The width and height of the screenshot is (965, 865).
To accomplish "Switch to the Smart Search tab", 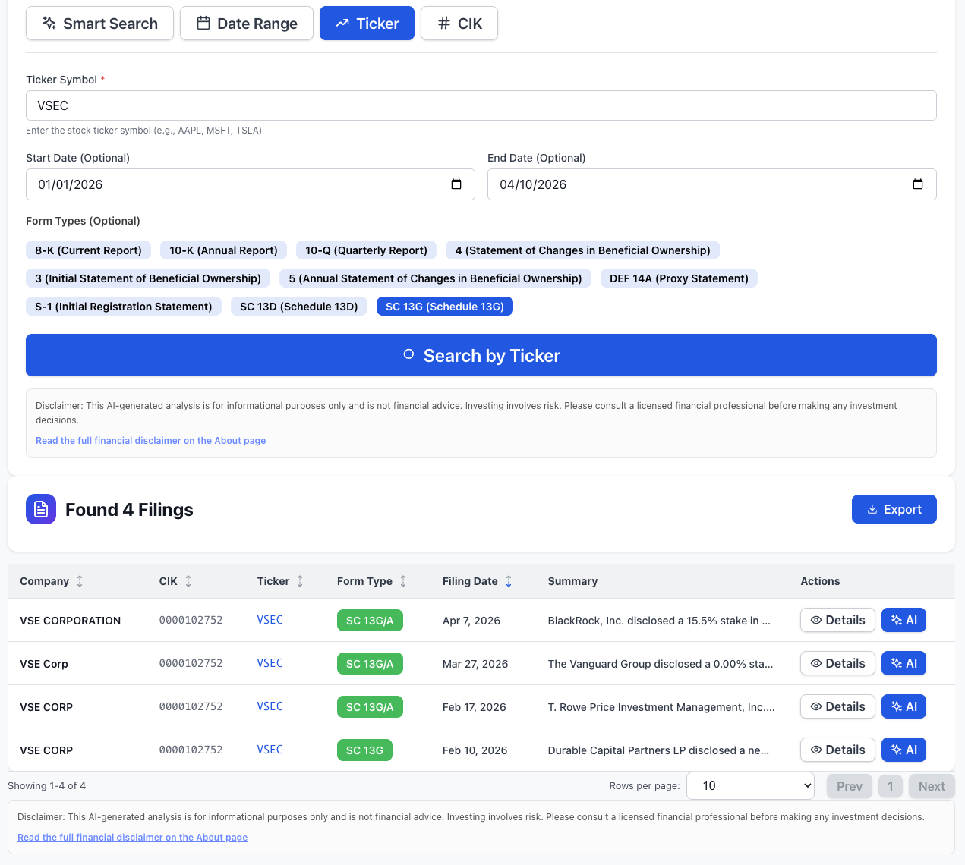I will tap(99, 23).
